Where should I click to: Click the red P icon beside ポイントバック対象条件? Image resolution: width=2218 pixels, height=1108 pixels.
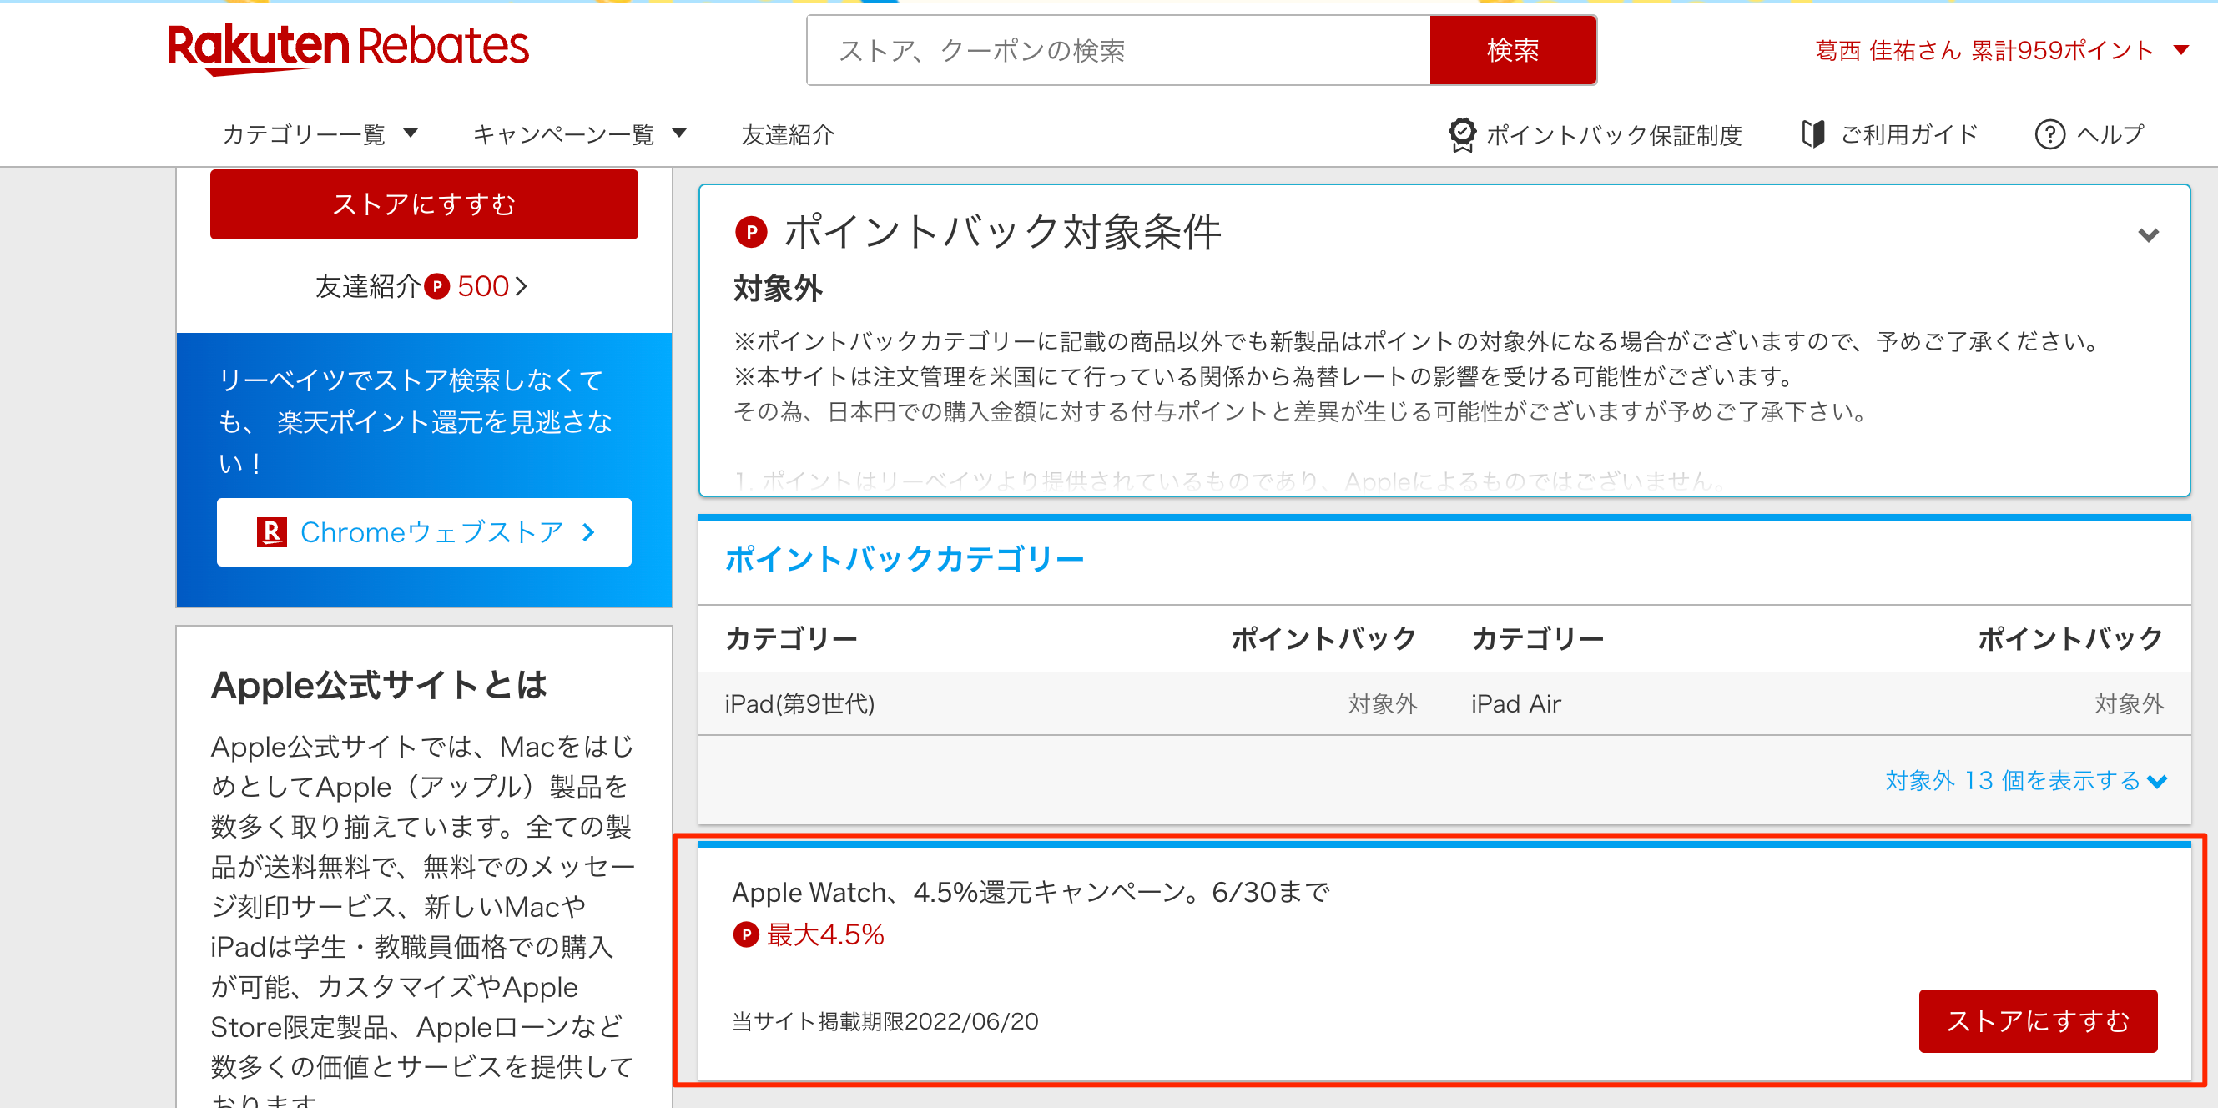coord(751,232)
